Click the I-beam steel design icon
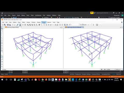The height and width of the screenshot is (93, 124). click(93, 25)
